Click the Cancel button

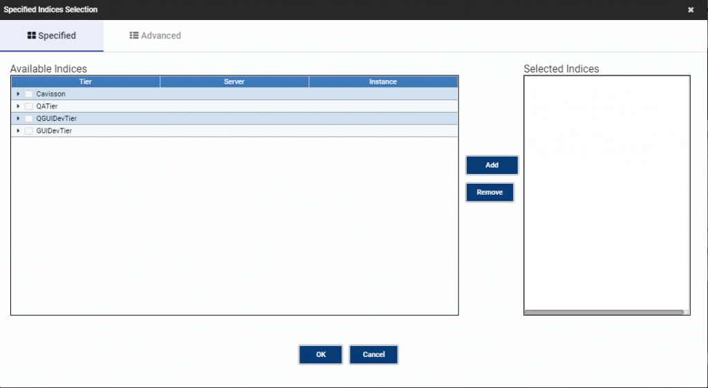(373, 355)
